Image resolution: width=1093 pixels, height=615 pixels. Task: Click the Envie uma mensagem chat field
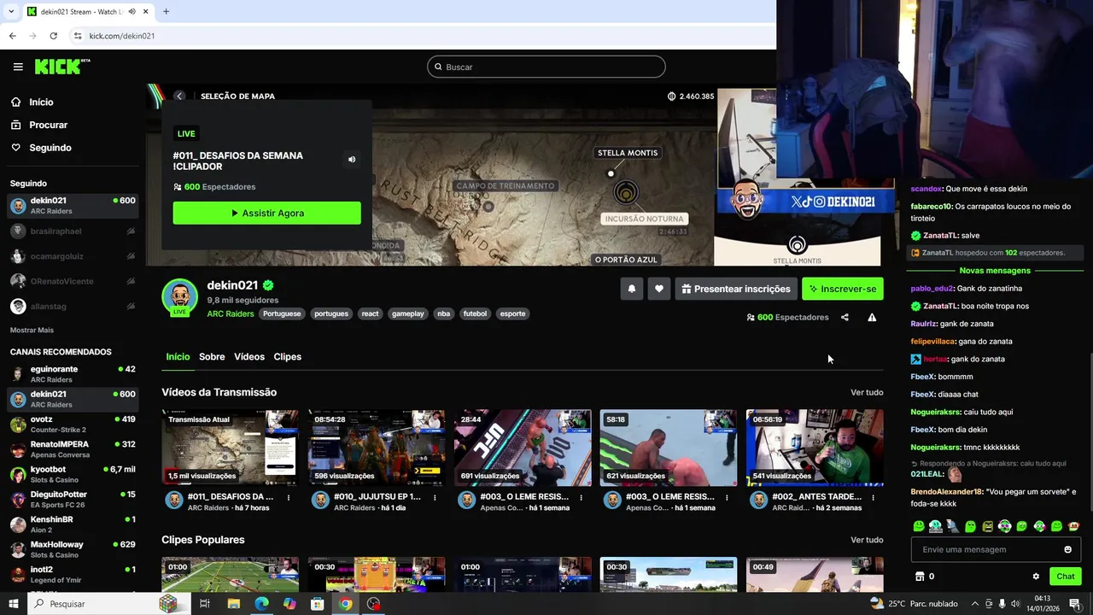tap(996, 549)
